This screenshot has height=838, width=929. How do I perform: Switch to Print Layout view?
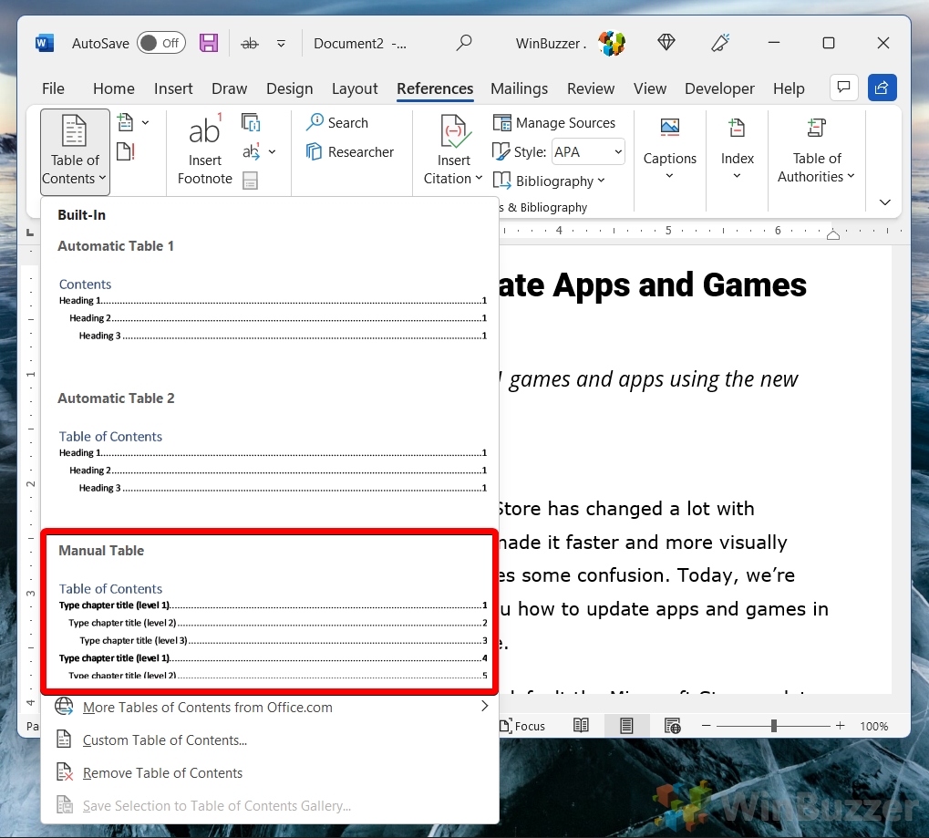click(626, 726)
